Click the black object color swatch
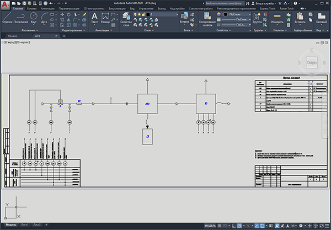This screenshot has width=331, height=230. pyautogui.click(x=226, y=14)
